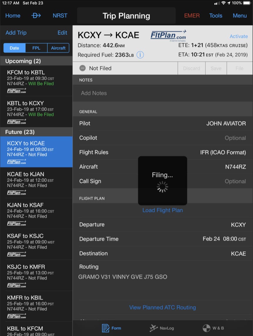This screenshot has width=253, height=336.
Task: Activate the KCXY to KCAE trip
Action: [239, 36]
